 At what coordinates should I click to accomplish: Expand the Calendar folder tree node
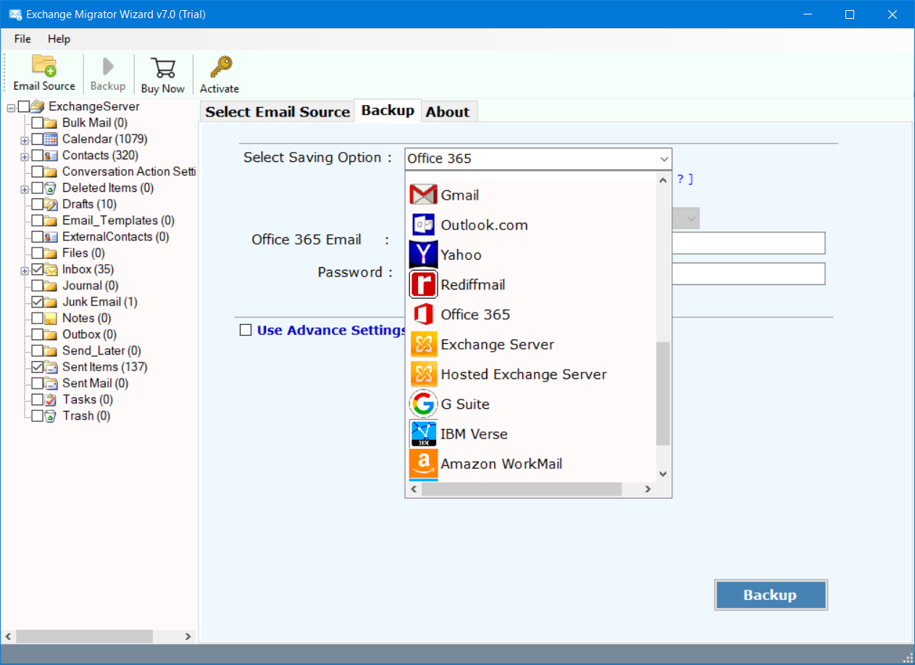tap(25, 139)
